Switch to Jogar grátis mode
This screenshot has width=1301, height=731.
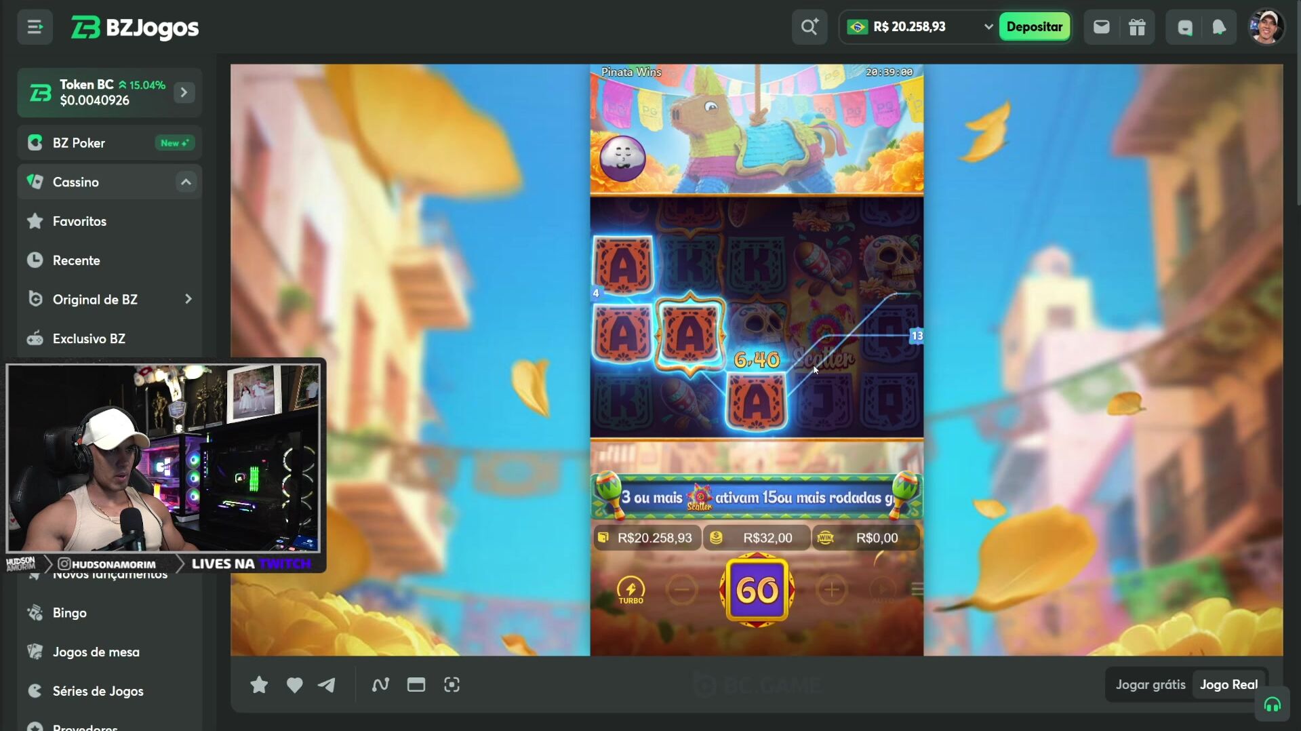point(1150,685)
